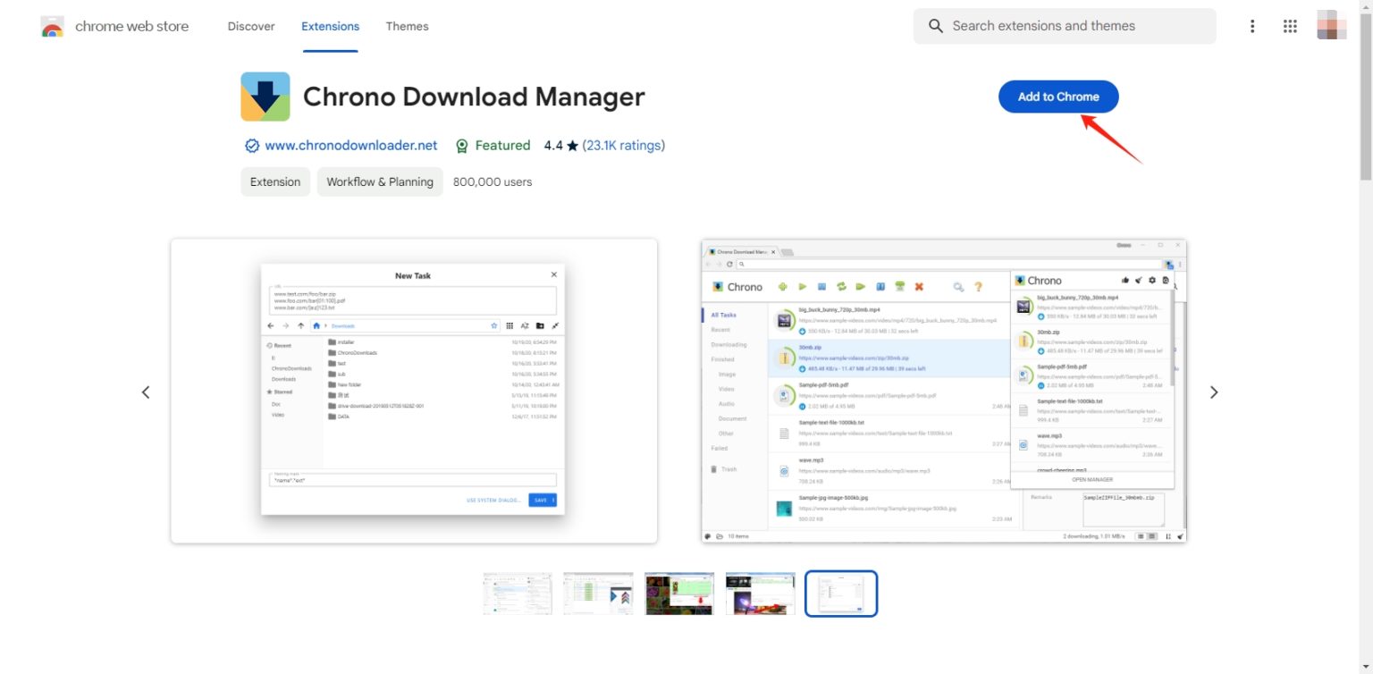Viewport: 1373px width, 674px height.
Task: Click the Chrono Download Manager extension logo
Action: click(264, 96)
